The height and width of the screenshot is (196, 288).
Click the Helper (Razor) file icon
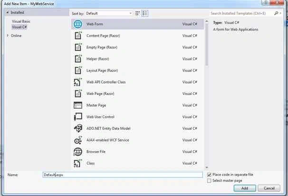78,59
